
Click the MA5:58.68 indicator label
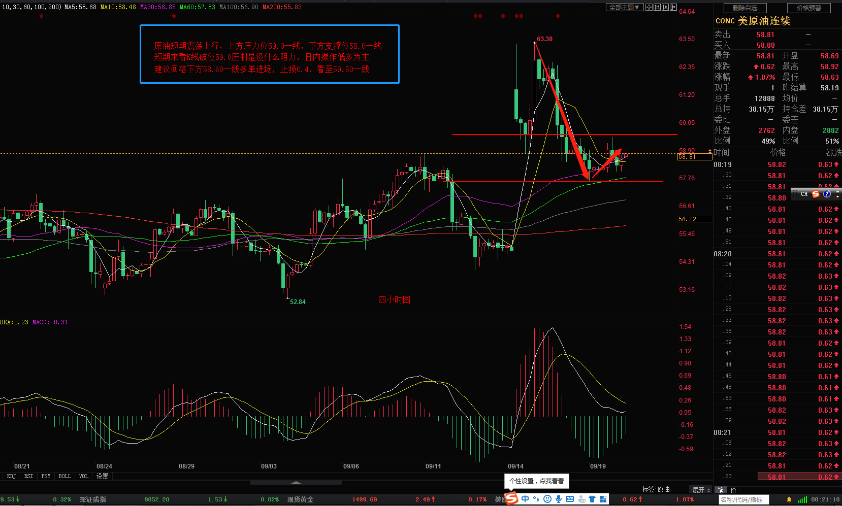[80, 7]
